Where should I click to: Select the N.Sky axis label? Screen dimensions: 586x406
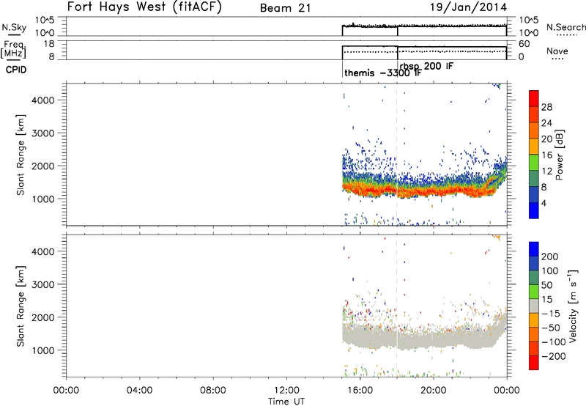point(14,27)
